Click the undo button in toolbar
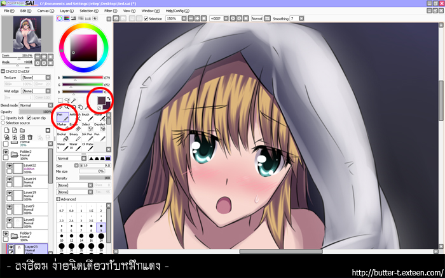This screenshot has height=278, width=445. 116,18
